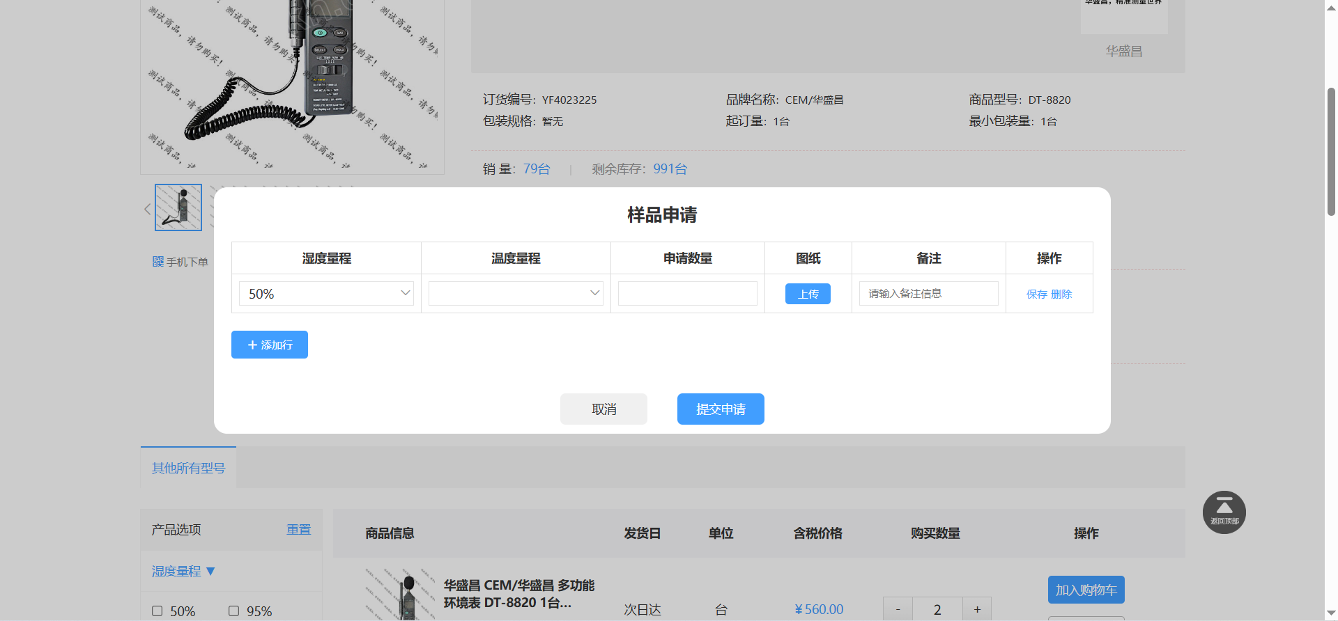The height and width of the screenshot is (621, 1338).
Task: Click the 删除 link in the row
Action: [1061, 294]
